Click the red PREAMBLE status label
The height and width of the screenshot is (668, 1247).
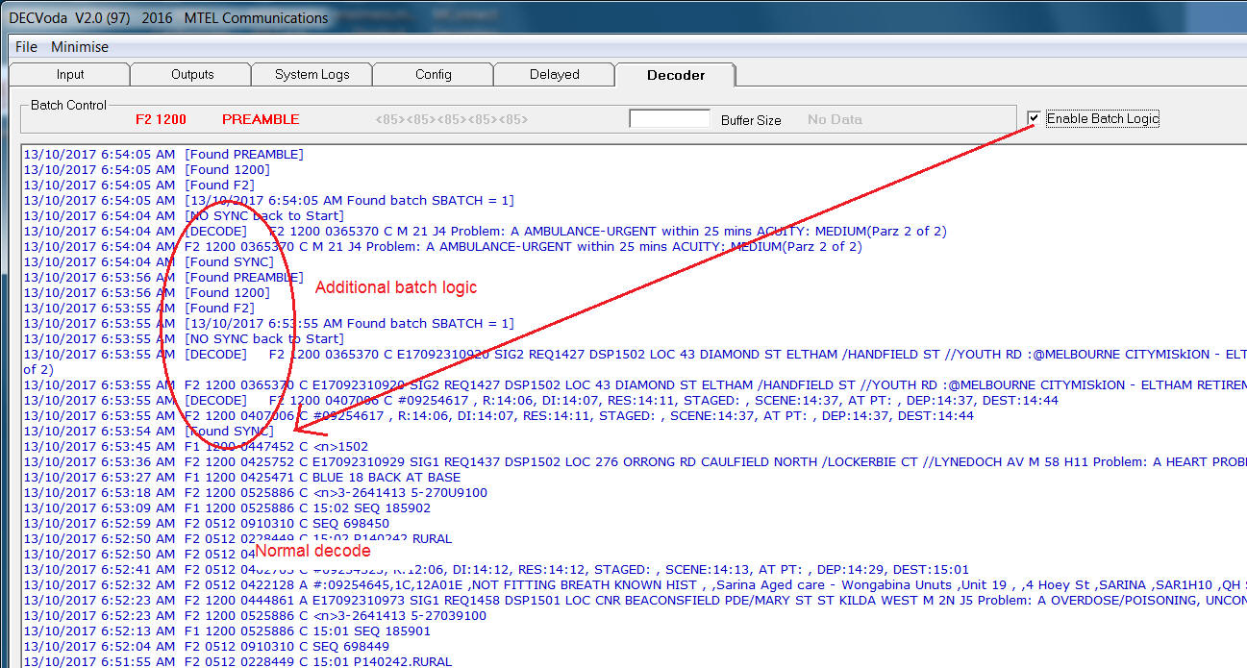(261, 120)
